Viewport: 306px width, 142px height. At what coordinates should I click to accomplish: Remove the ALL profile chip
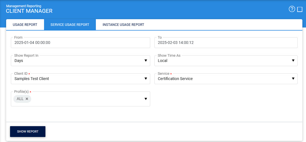27,99
